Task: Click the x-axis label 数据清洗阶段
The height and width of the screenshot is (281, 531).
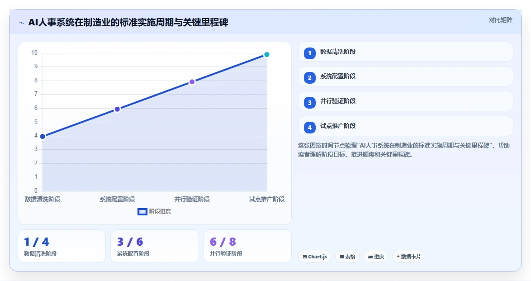Action: [43, 199]
